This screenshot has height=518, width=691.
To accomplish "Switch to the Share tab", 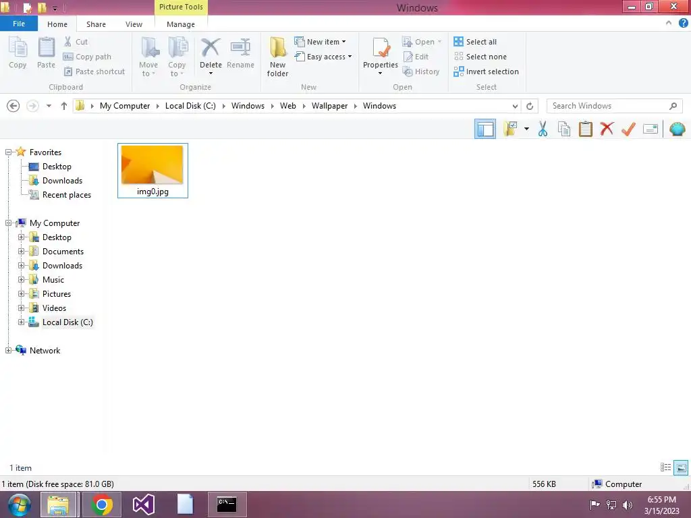I will [x=96, y=24].
